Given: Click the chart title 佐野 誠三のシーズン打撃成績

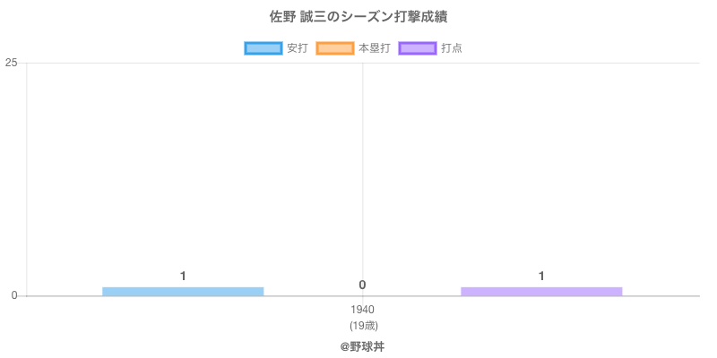Looking at the screenshot, I should (x=358, y=17).
